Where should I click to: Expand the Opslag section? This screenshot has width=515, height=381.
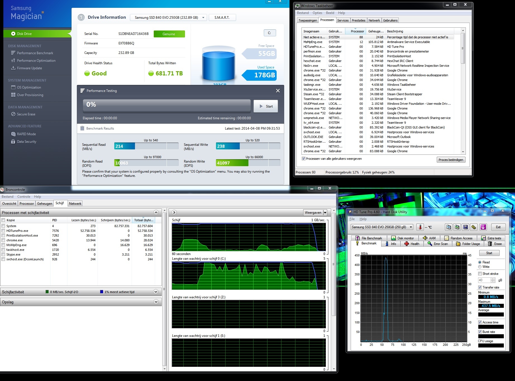coord(156,302)
